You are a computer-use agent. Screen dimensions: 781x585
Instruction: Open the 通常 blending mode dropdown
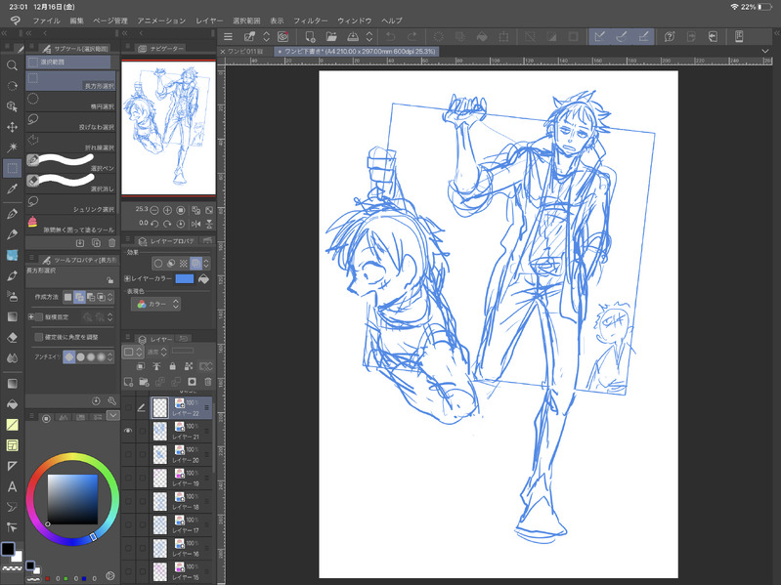pos(156,350)
